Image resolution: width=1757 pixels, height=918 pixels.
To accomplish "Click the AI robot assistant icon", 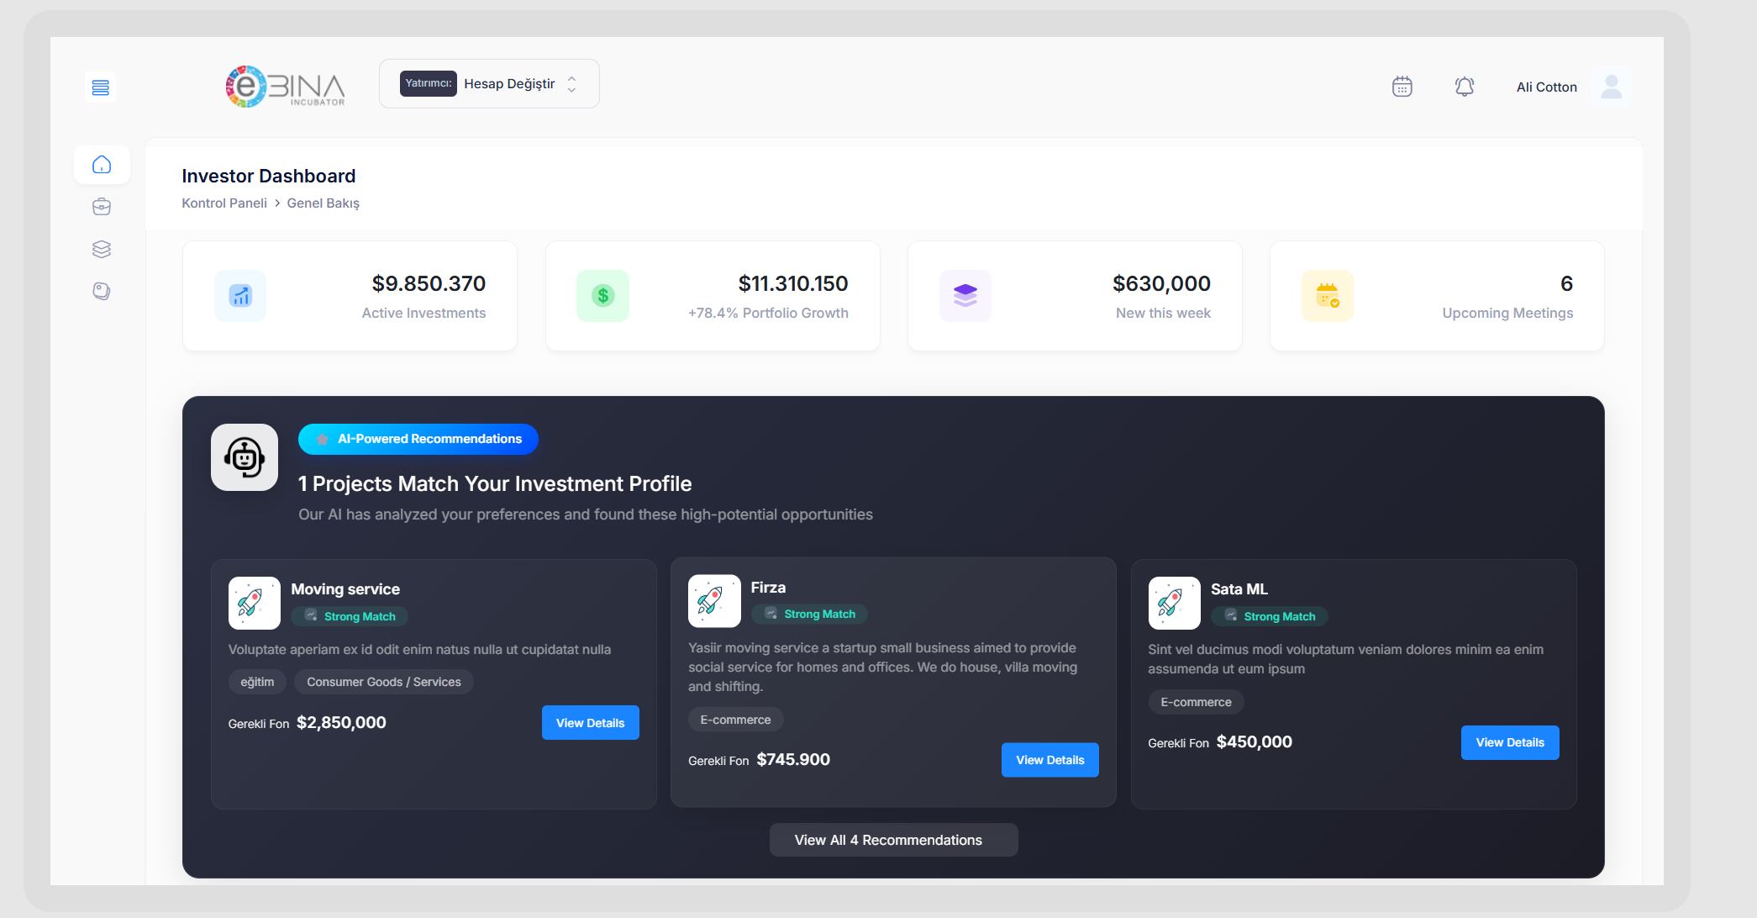I will pyautogui.click(x=244, y=457).
